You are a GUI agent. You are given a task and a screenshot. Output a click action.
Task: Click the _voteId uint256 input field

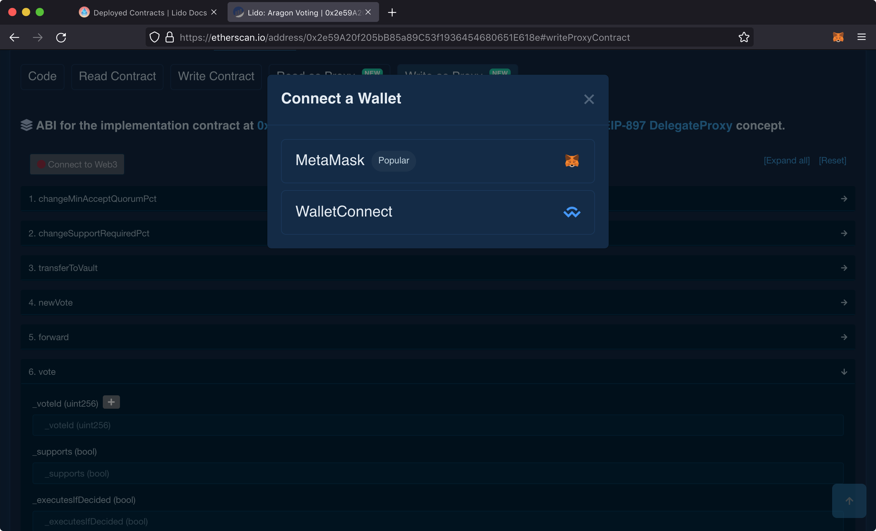pyautogui.click(x=438, y=425)
